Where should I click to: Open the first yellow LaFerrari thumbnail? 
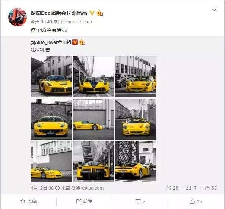click(51, 77)
